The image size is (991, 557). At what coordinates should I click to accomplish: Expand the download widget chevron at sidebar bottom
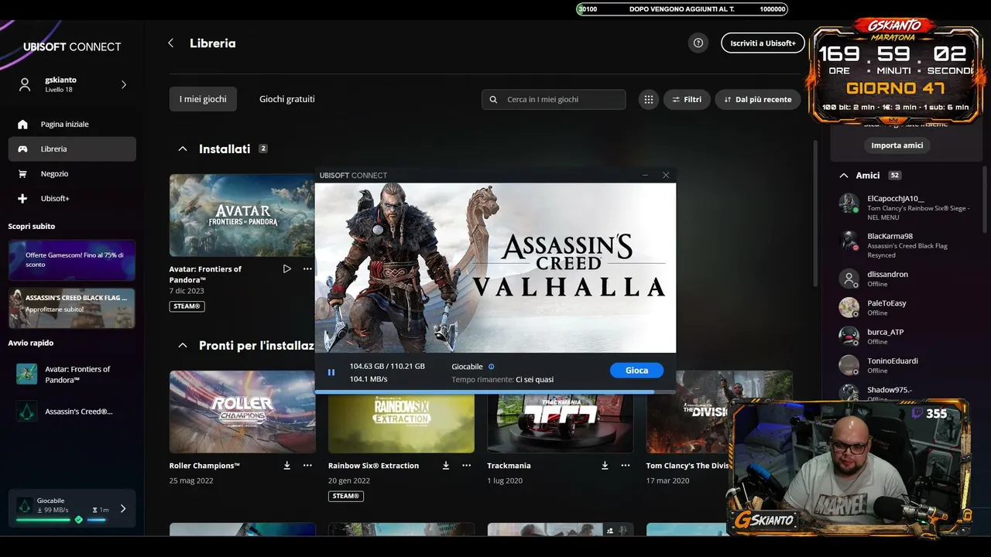coord(122,508)
